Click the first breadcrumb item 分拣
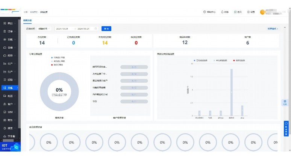 (26, 12)
